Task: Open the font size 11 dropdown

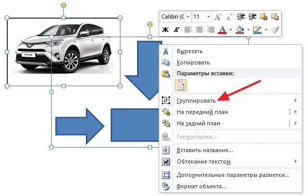Action: 208,17
